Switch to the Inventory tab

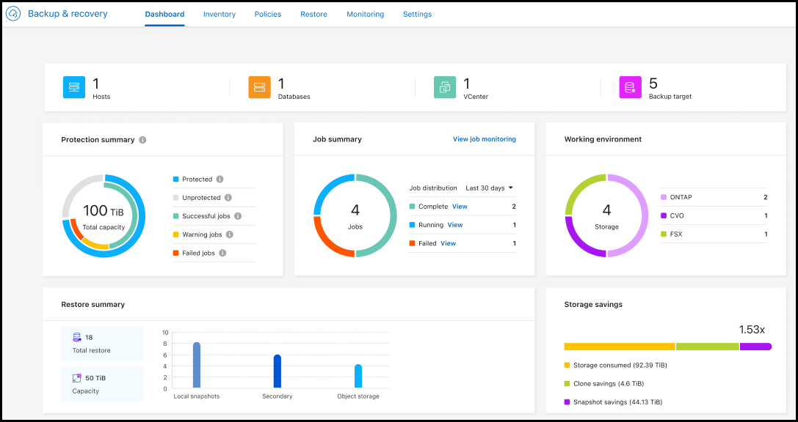coord(219,14)
